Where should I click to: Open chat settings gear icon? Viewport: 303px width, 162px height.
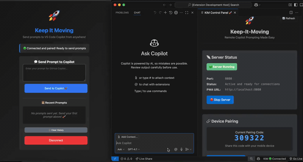(176, 12)
